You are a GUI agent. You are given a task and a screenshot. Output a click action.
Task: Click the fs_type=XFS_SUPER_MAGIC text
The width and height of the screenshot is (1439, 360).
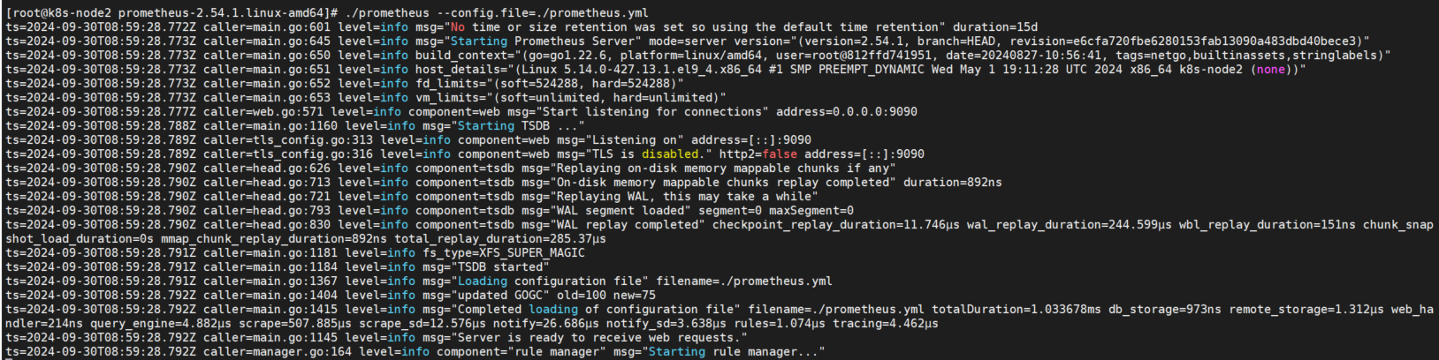pyautogui.click(x=503, y=253)
